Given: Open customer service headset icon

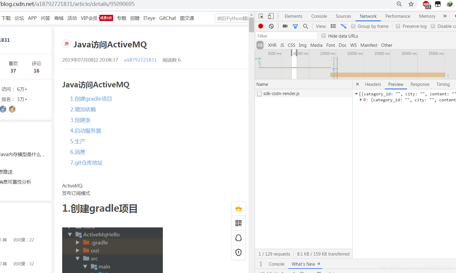Looking at the screenshot, I should pyautogui.click(x=238, y=238).
